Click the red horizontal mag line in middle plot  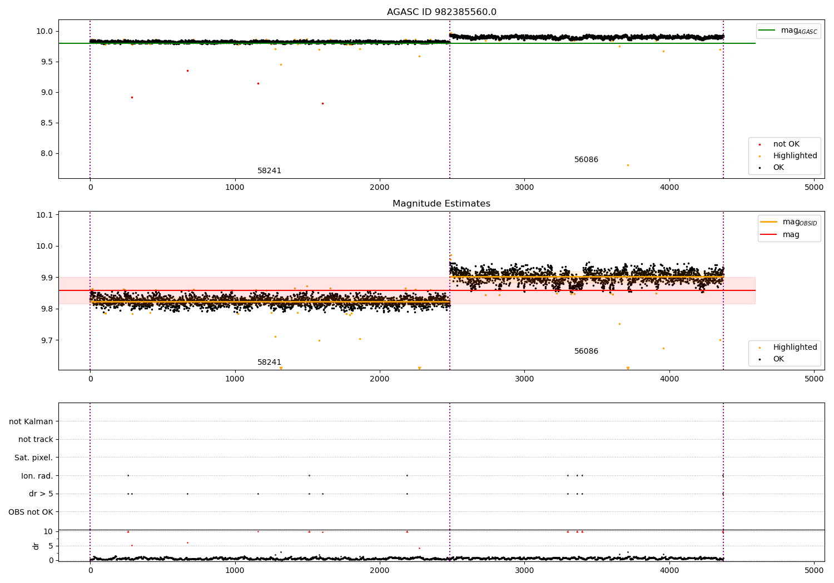click(x=406, y=290)
